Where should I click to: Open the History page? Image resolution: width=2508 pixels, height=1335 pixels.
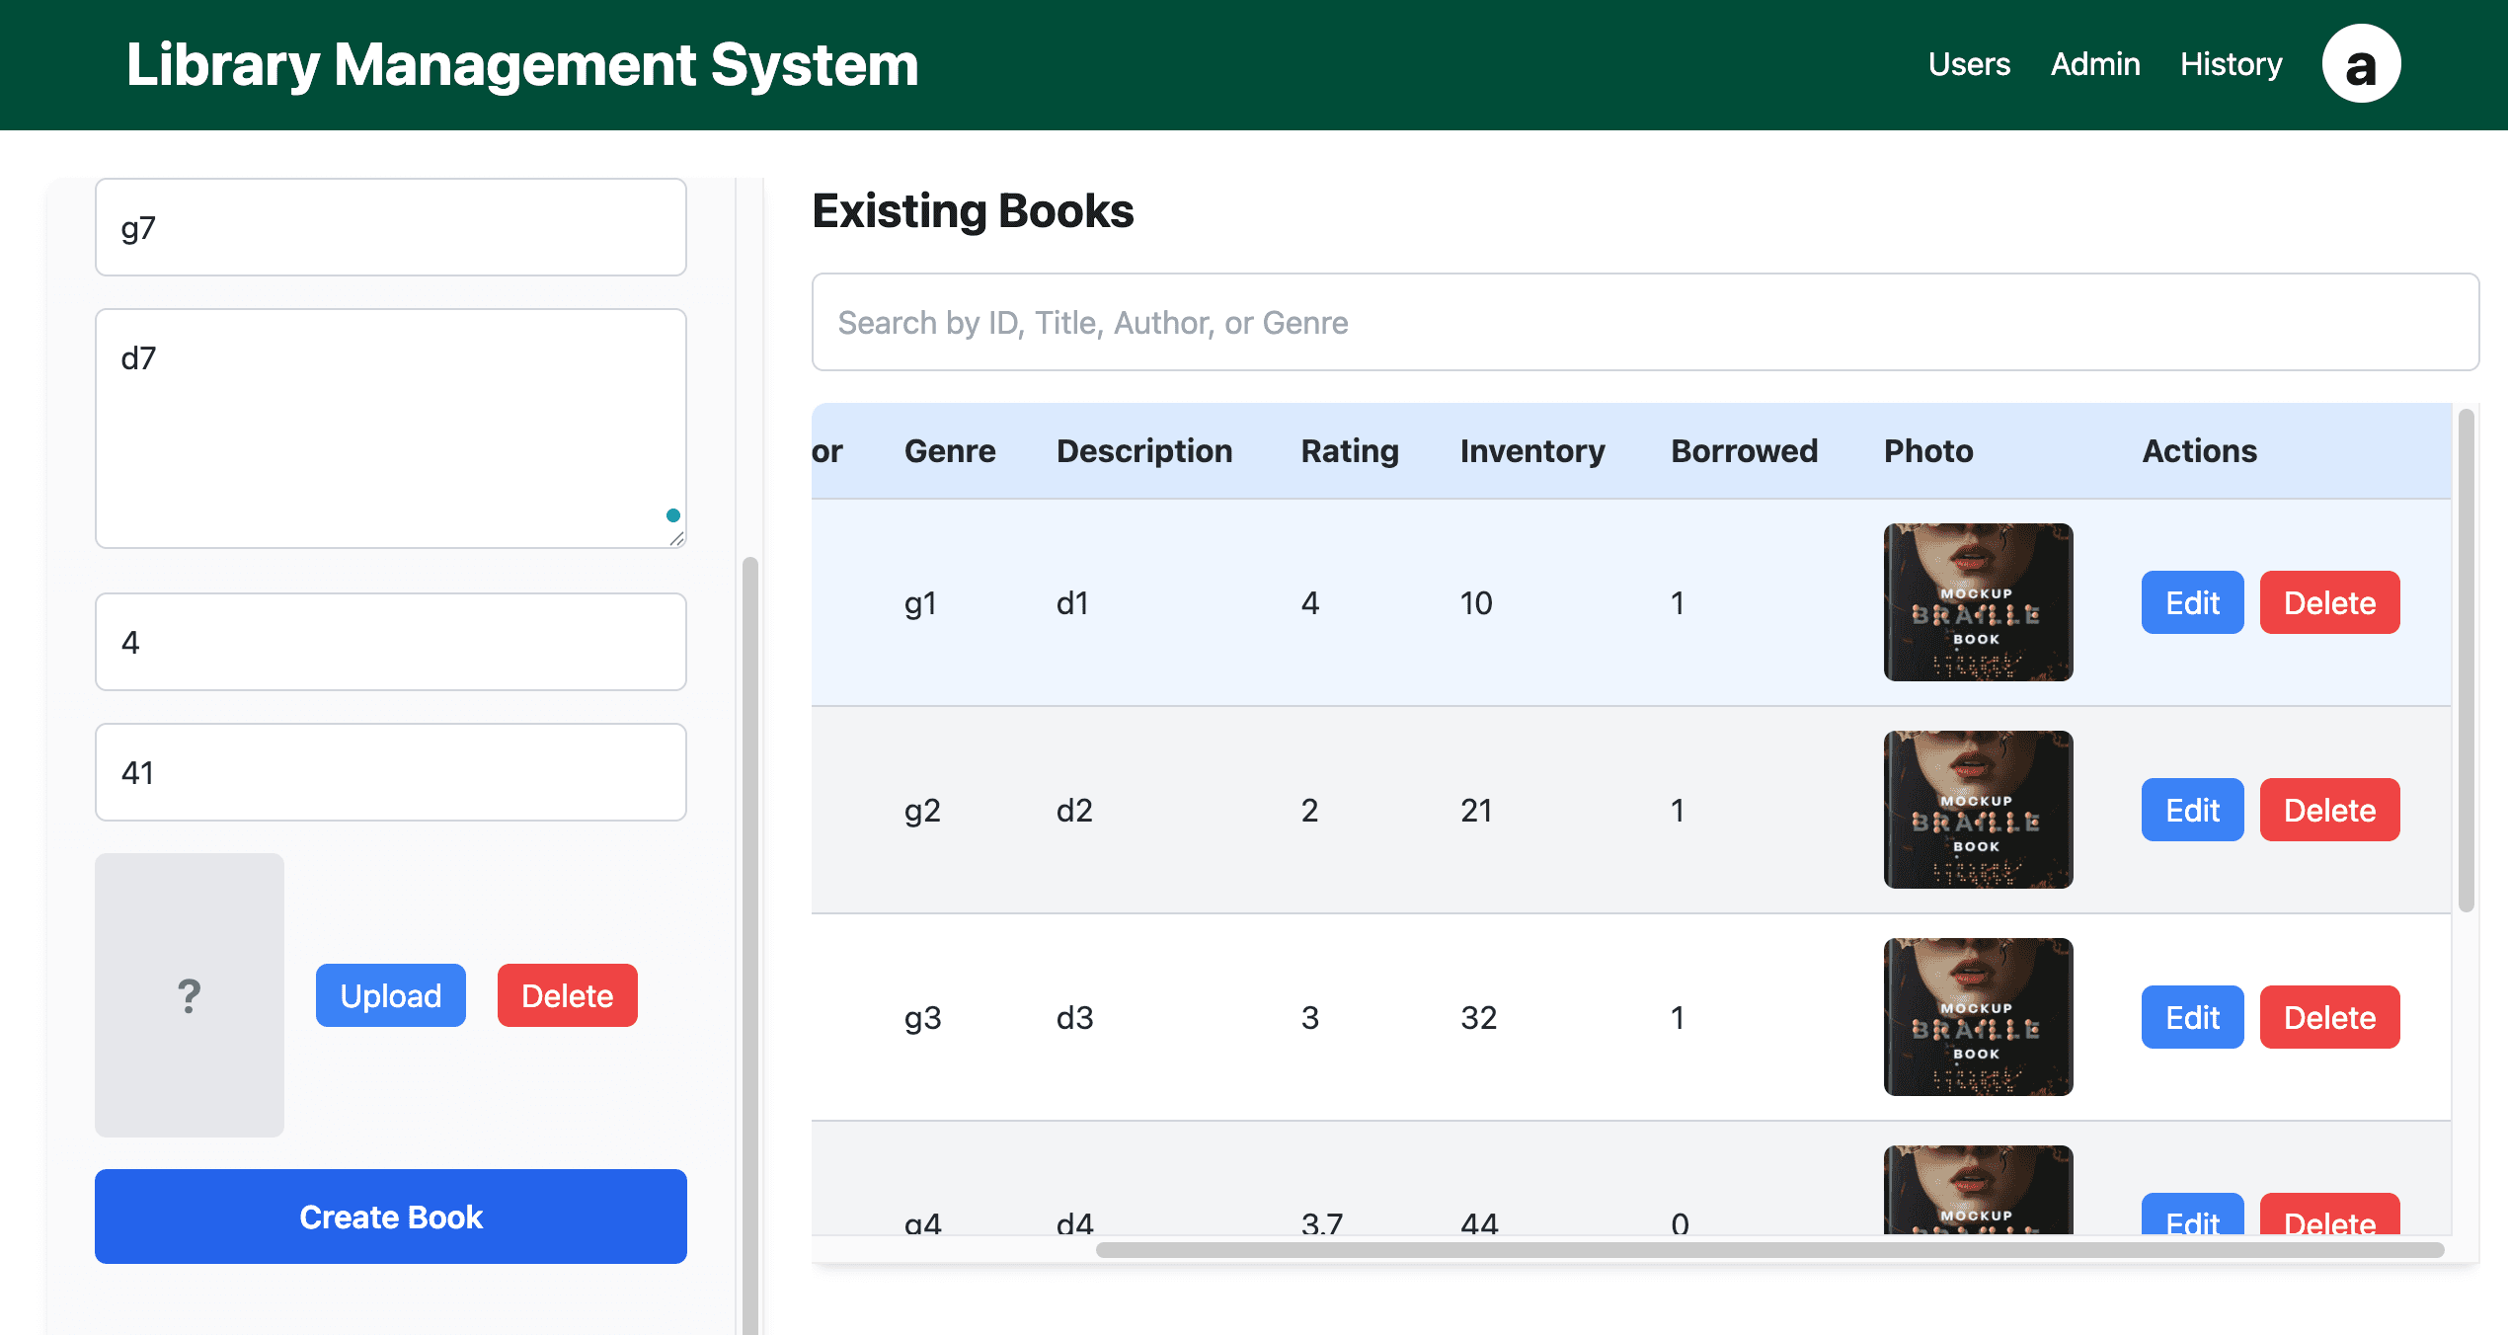[2230, 62]
